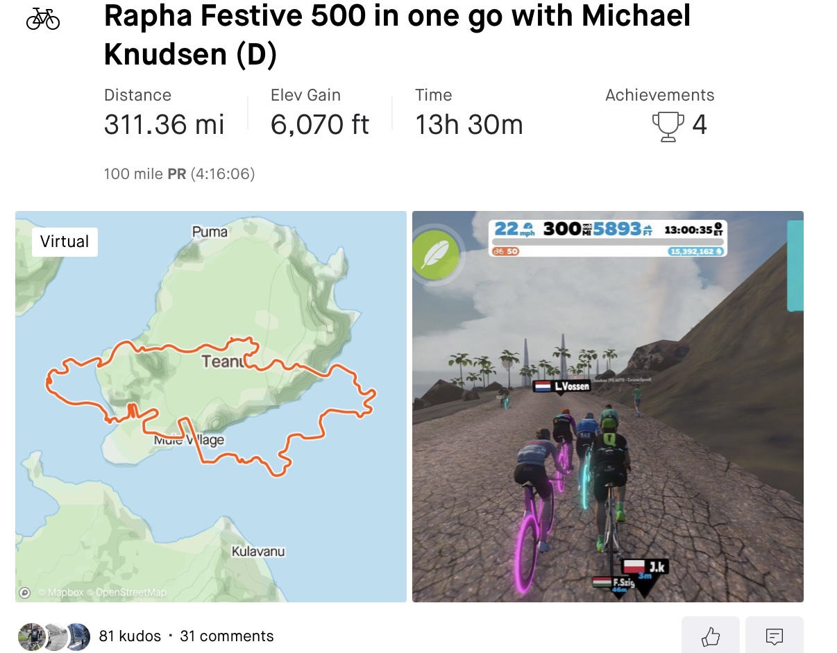
Task: Click the kudos giver avatars
Action: [54, 636]
